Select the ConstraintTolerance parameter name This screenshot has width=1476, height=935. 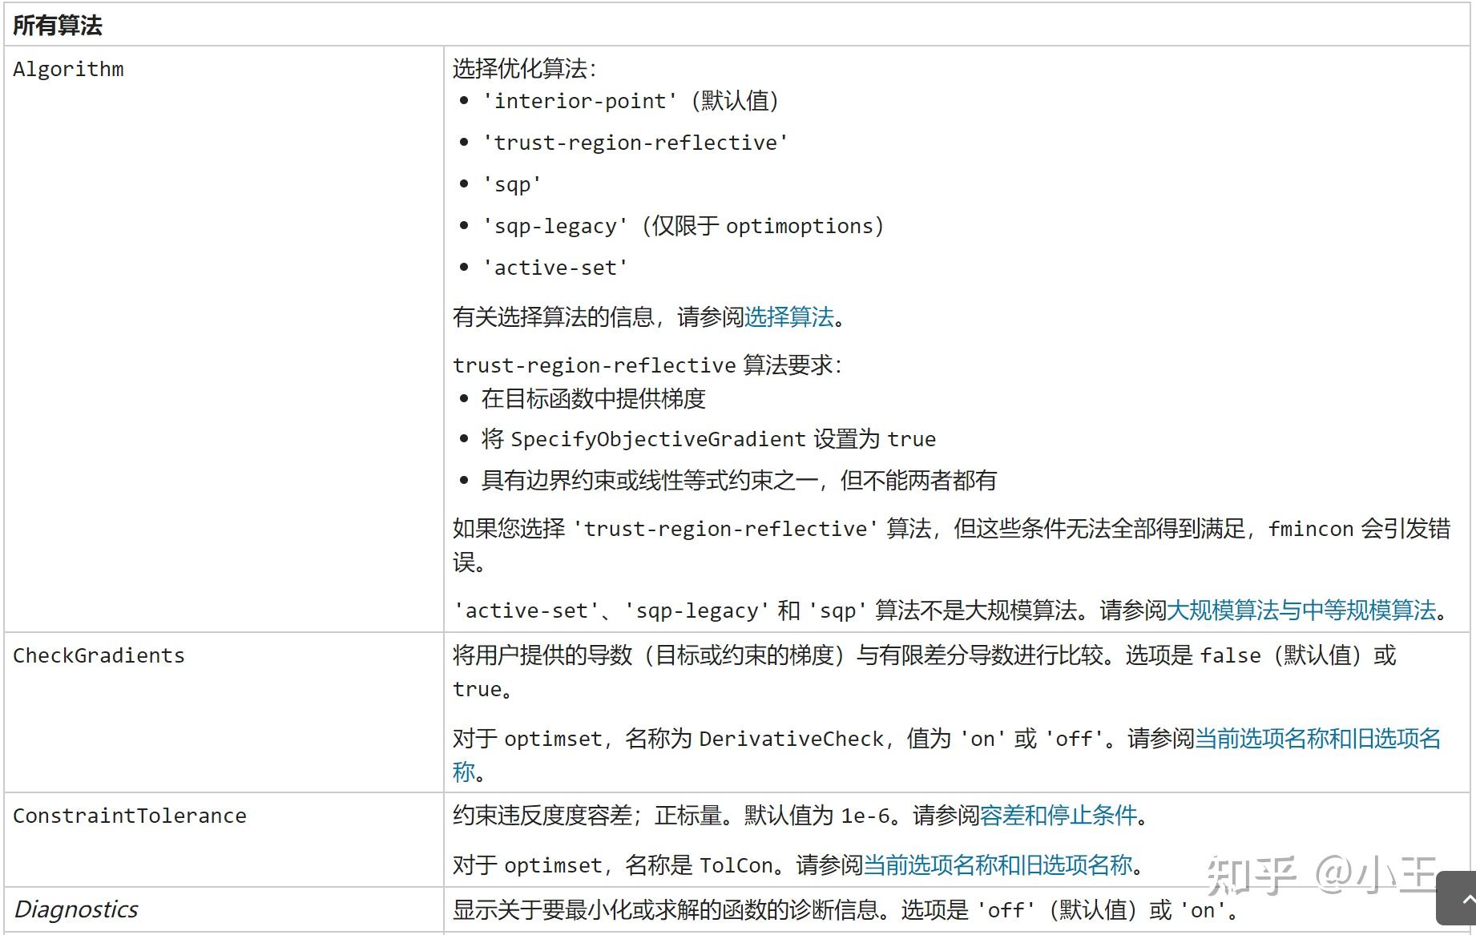(x=129, y=816)
